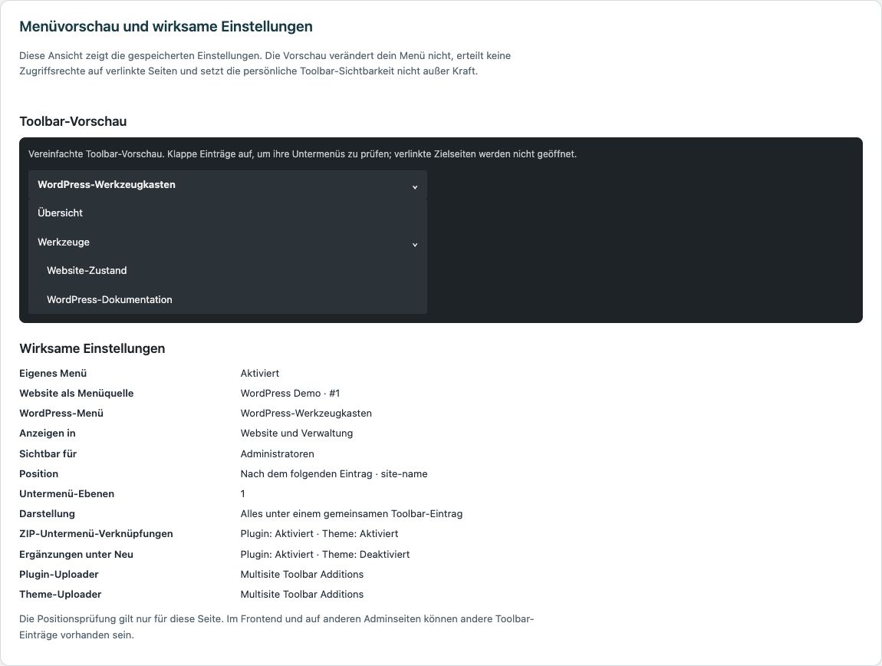Click the WordPress-Werkzeugkasten toolbar entry label
882x666 pixels.
[x=107, y=185]
